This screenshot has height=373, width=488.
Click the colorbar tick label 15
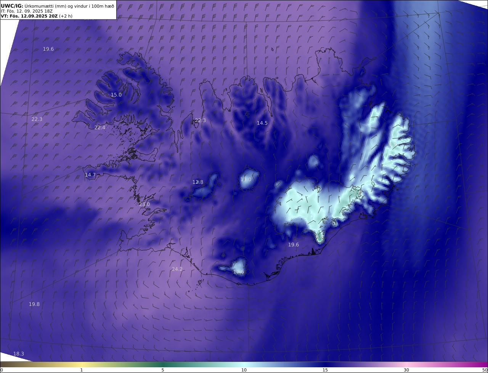tap(325, 370)
